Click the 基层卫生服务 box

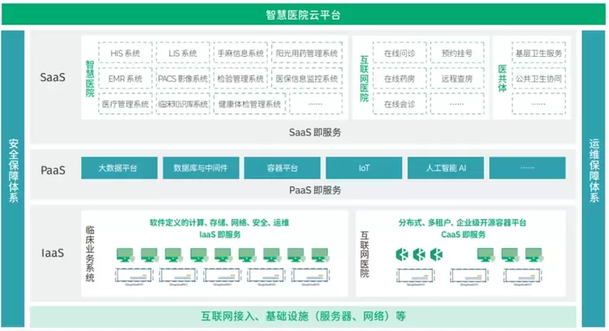538,53
